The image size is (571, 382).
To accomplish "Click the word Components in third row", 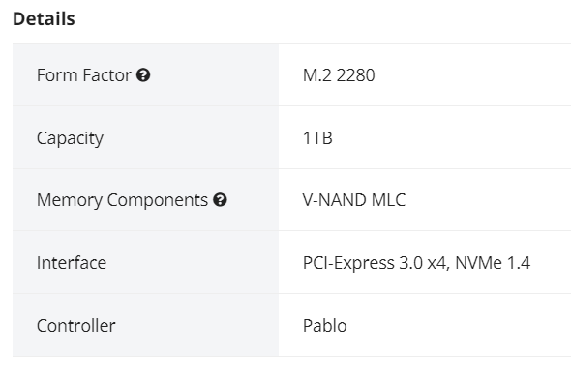I will (158, 200).
